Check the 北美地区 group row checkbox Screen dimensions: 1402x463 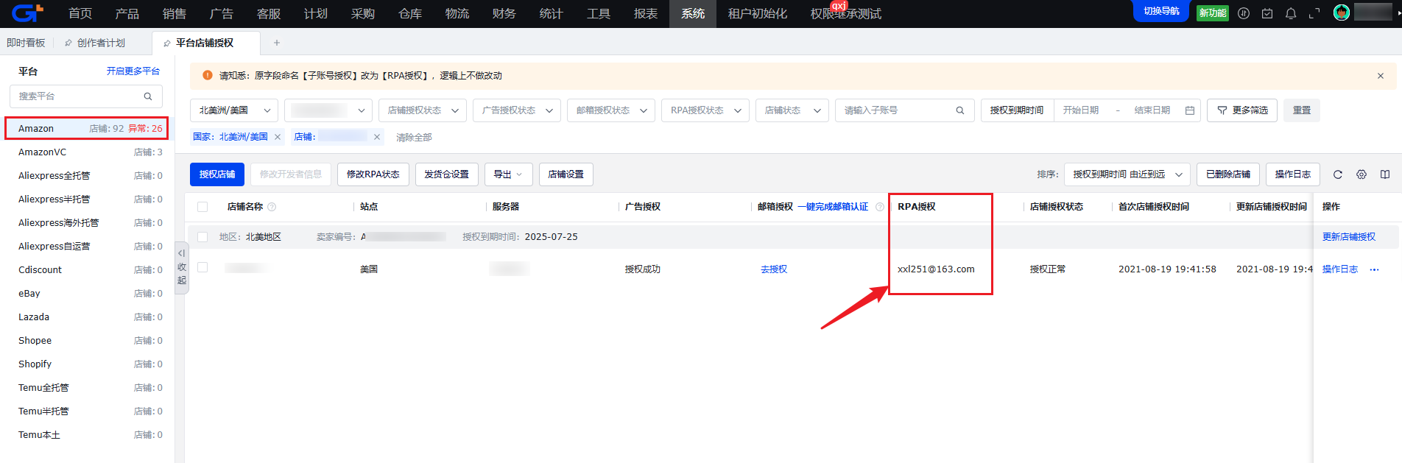tap(202, 237)
